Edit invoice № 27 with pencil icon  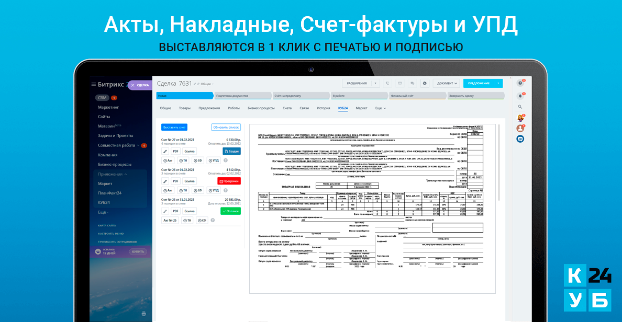165,151
